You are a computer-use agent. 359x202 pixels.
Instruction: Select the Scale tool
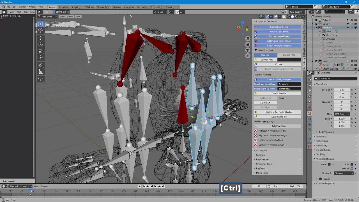41,51
